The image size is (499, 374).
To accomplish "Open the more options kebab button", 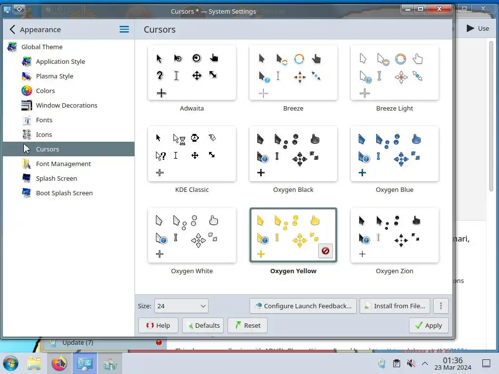I will point(441,306).
